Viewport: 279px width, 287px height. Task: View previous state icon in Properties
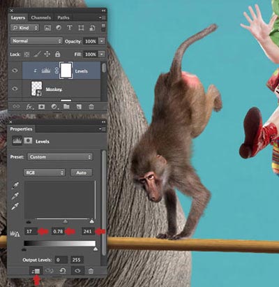(x=49, y=271)
